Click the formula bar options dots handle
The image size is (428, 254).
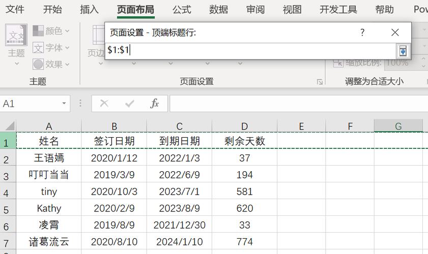point(80,103)
